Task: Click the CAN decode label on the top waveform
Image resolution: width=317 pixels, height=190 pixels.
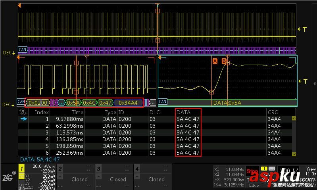Action: click(23, 50)
